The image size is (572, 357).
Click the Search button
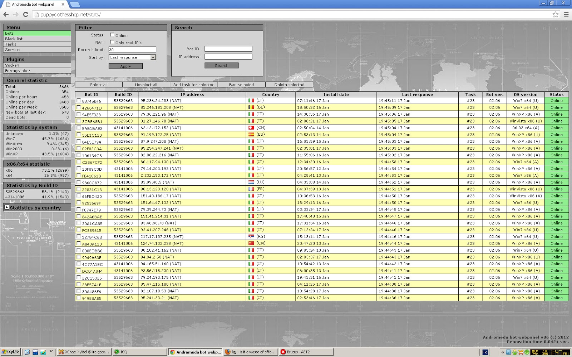coord(222,65)
